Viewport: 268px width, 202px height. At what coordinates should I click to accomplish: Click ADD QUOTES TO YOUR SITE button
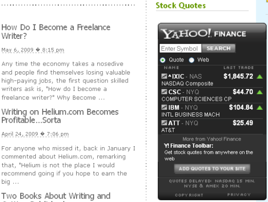point(212,169)
